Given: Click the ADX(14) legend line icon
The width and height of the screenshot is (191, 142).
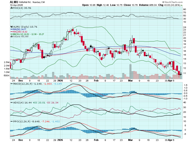Looking at the screenshot, I should (11, 102).
